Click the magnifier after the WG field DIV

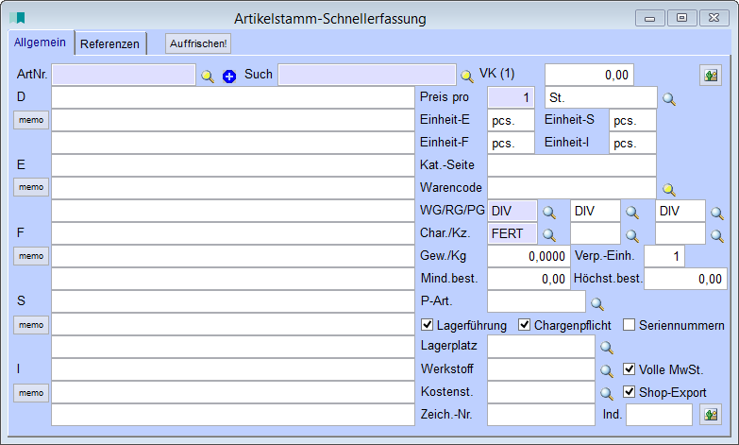coord(549,213)
